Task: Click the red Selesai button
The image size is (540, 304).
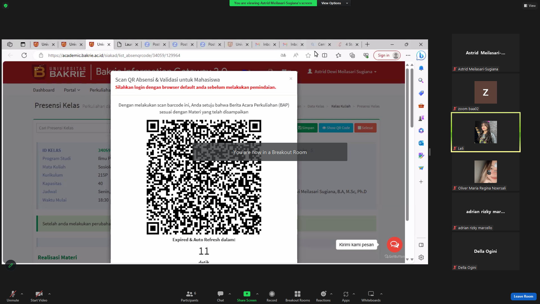Action: coord(365,128)
